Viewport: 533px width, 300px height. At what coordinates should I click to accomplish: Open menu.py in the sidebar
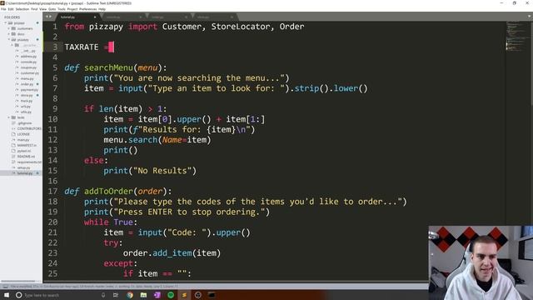pos(27,78)
